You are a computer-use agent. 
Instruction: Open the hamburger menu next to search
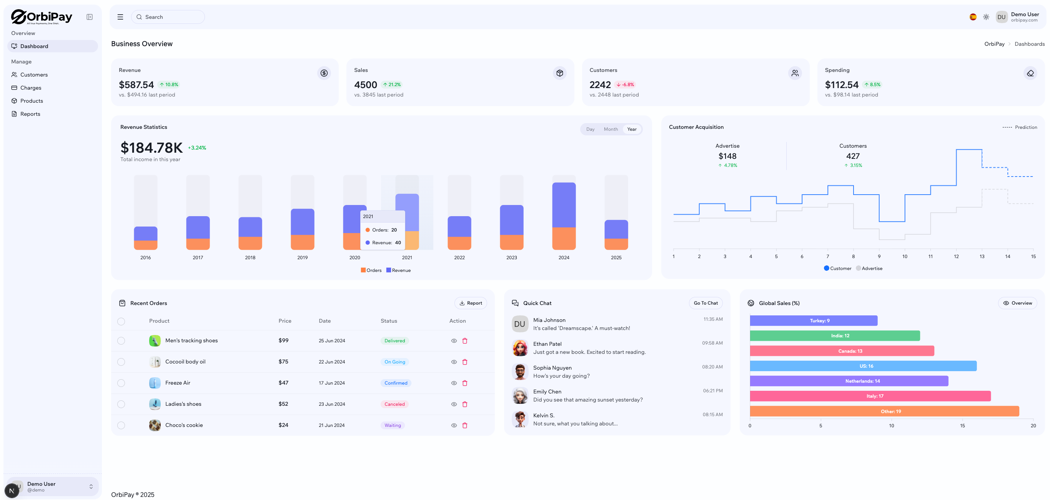120,17
